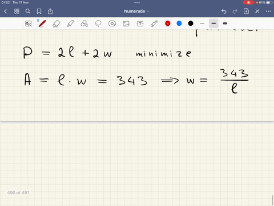The image size is (274, 206).
Task: Tap the multitasking dots at top center
Action: pyautogui.click(x=137, y=2)
